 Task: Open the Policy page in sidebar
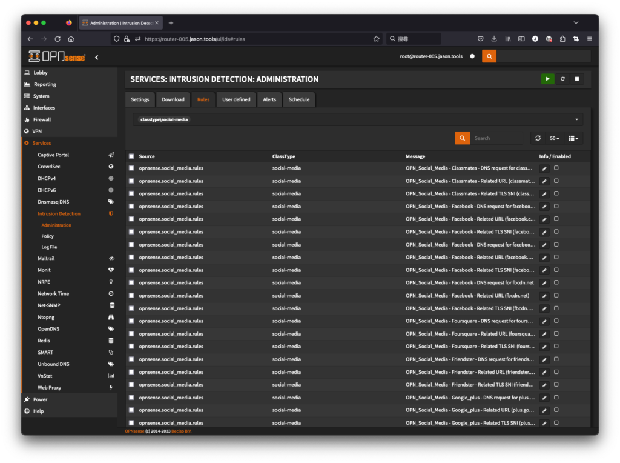(x=47, y=236)
